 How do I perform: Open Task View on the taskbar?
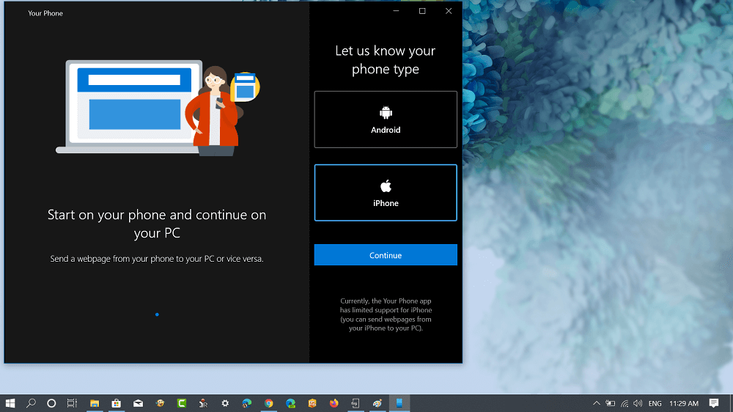pos(72,403)
